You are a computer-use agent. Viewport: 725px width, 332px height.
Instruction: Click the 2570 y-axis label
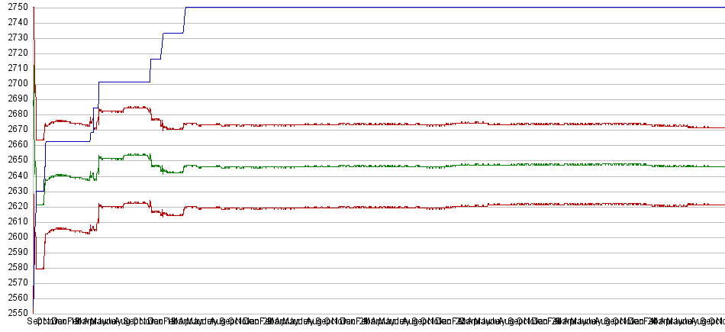click(15, 282)
